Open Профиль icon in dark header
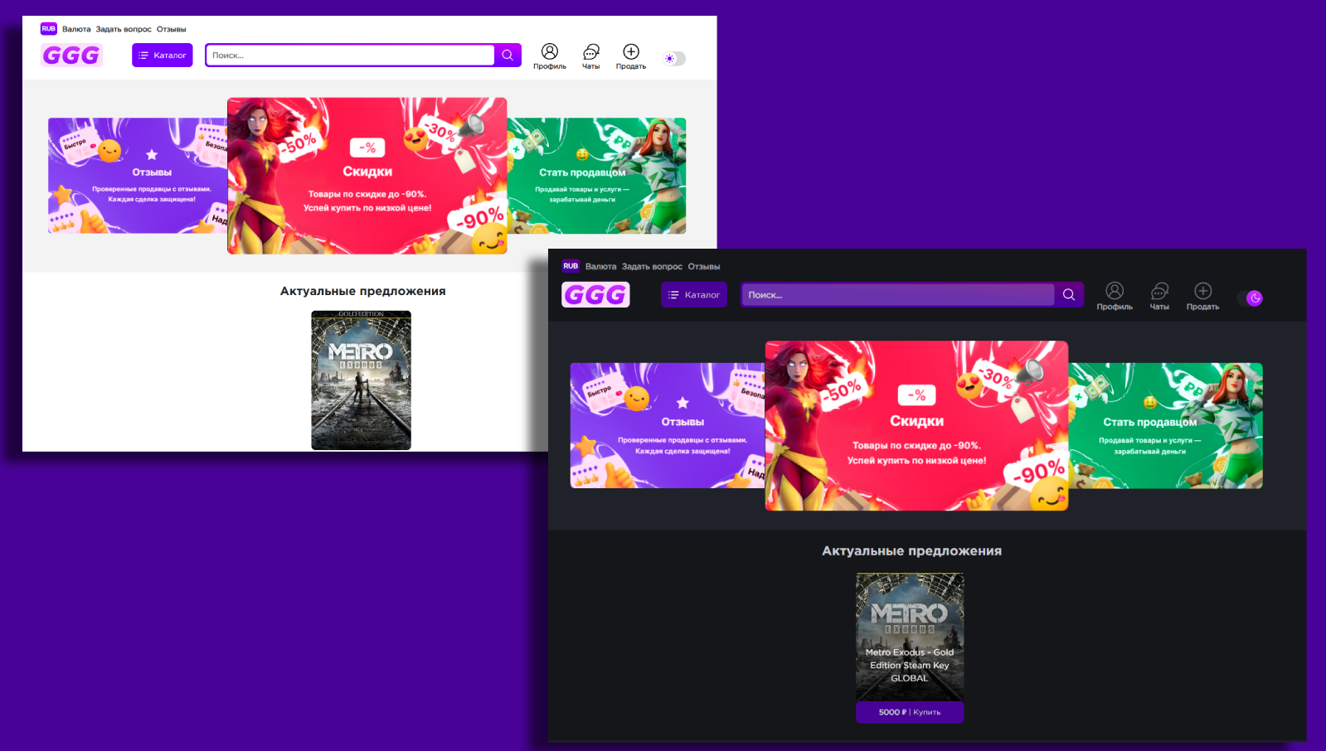 click(x=1115, y=291)
